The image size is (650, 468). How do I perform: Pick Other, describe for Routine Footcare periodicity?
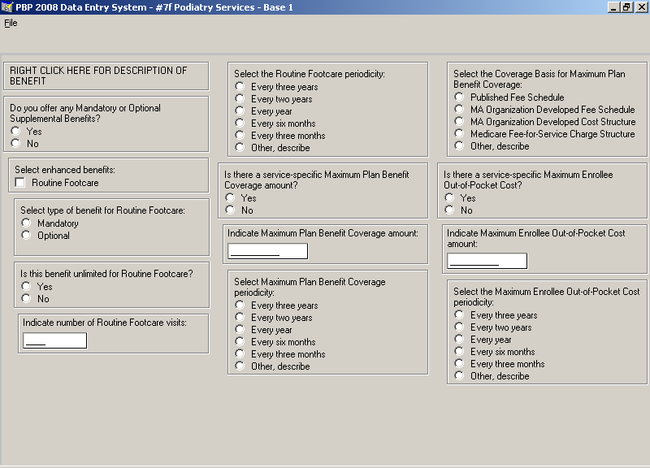240,147
